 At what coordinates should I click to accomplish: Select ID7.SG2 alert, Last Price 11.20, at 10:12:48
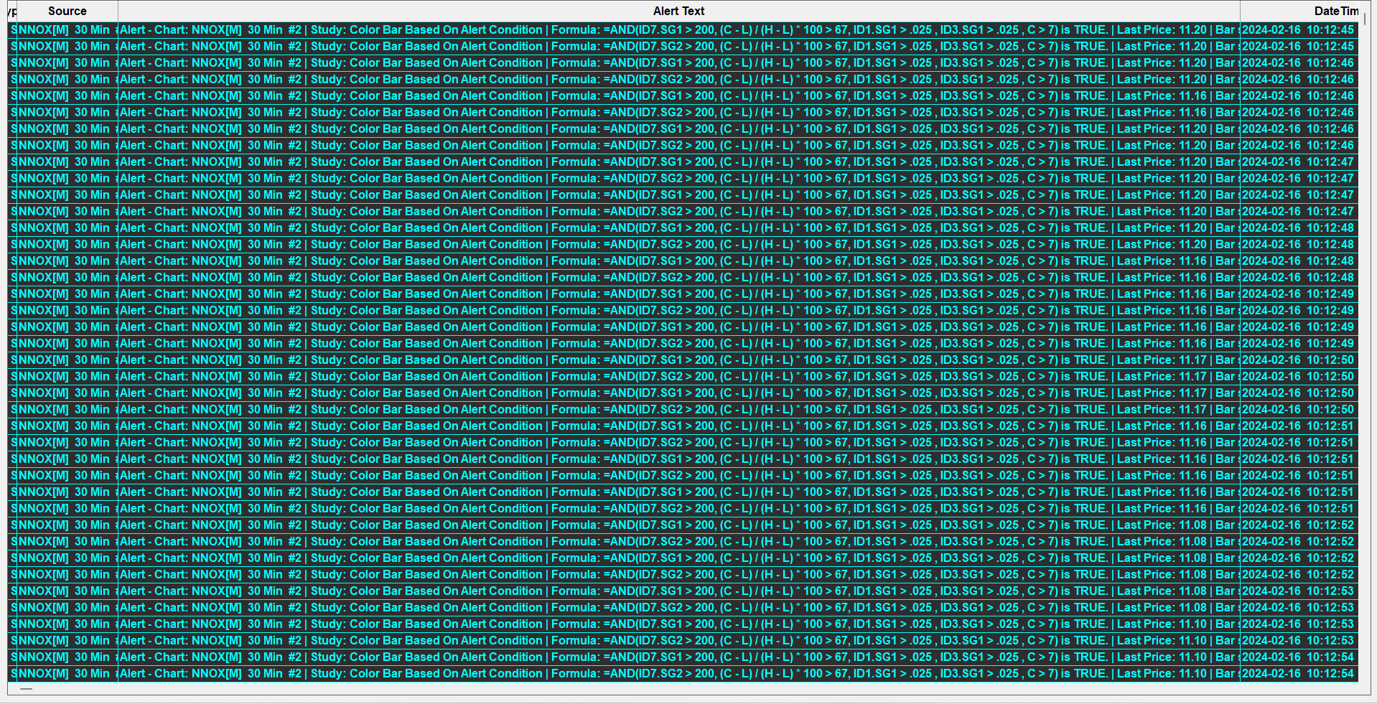point(683,244)
